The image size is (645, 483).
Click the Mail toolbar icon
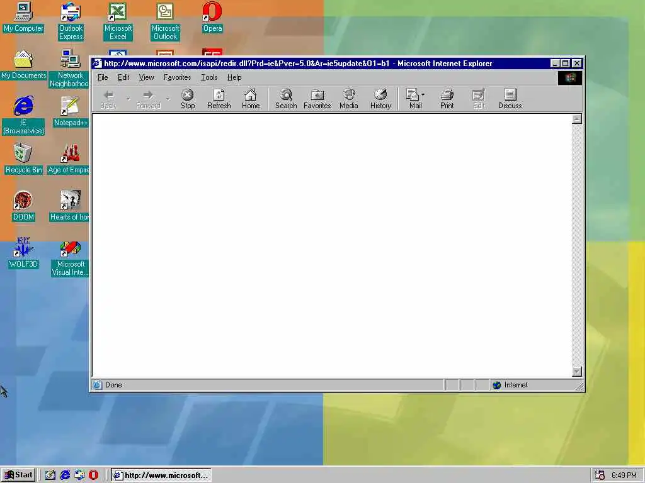[x=413, y=99]
